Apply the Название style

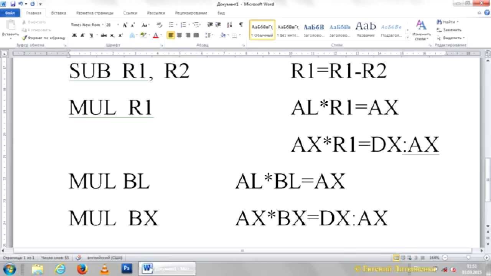pyautogui.click(x=366, y=30)
